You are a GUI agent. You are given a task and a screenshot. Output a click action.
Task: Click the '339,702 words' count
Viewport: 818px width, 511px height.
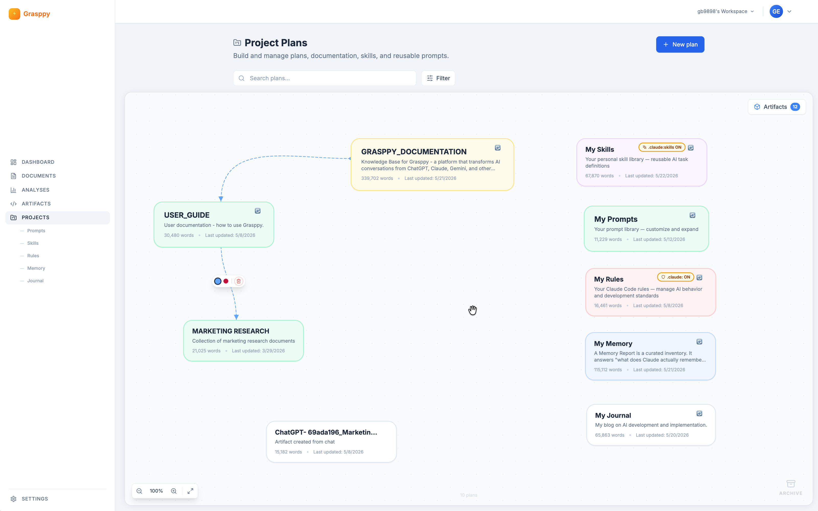pyautogui.click(x=377, y=178)
